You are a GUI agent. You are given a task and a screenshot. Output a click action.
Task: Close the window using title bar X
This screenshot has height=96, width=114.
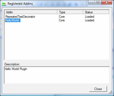106,3
